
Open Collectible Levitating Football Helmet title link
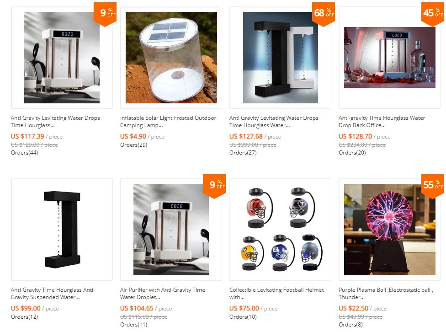click(276, 293)
